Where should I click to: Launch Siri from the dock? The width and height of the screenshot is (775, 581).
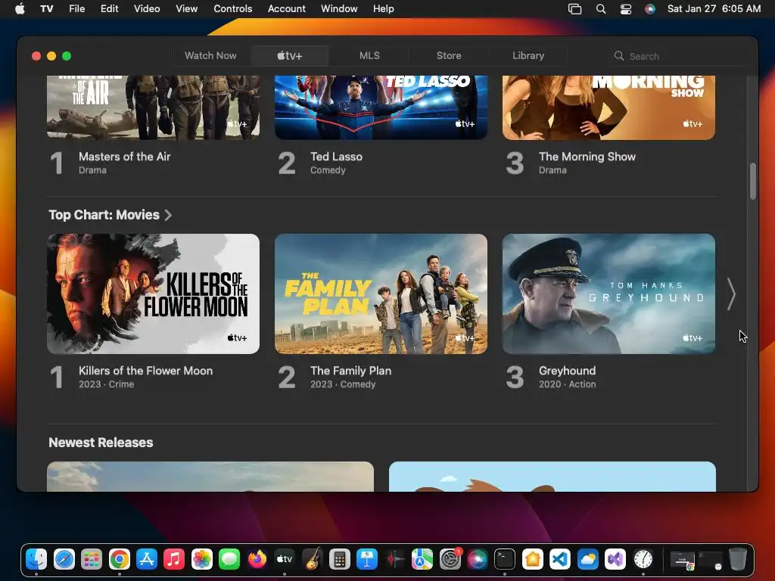tap(477, 559)
